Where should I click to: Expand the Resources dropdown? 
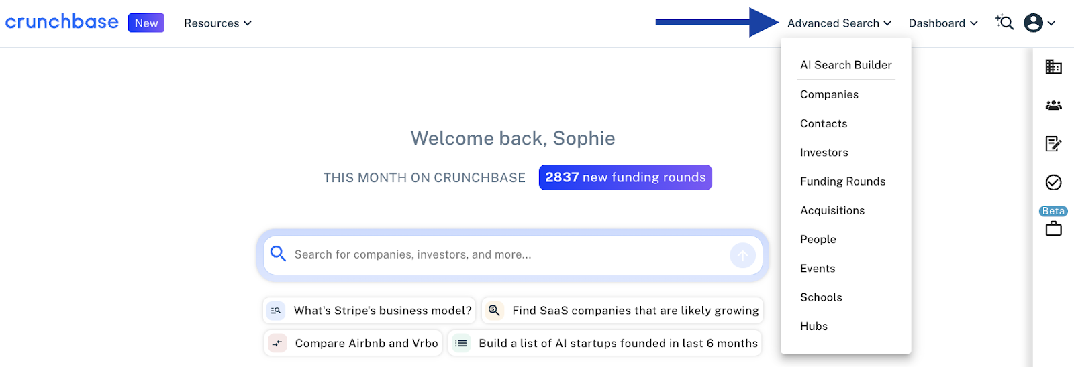click(x=217, y=23)
